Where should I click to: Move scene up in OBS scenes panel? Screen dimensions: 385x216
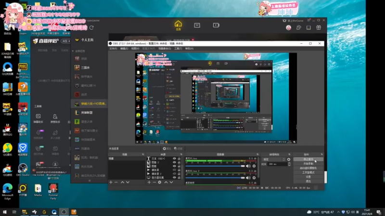tap(122, 182)
